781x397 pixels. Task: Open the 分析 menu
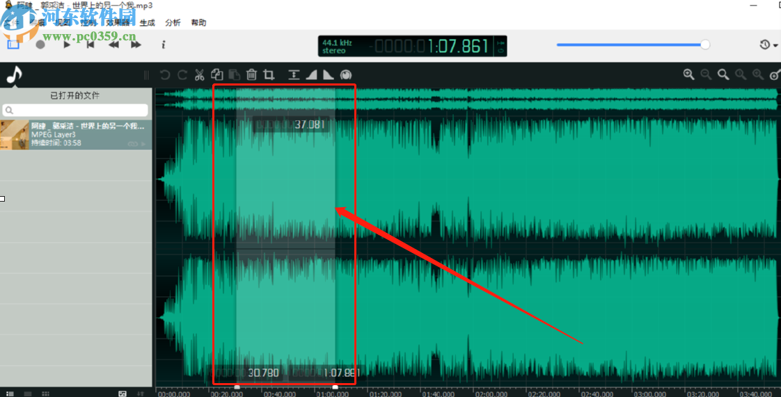coord(173,23)
